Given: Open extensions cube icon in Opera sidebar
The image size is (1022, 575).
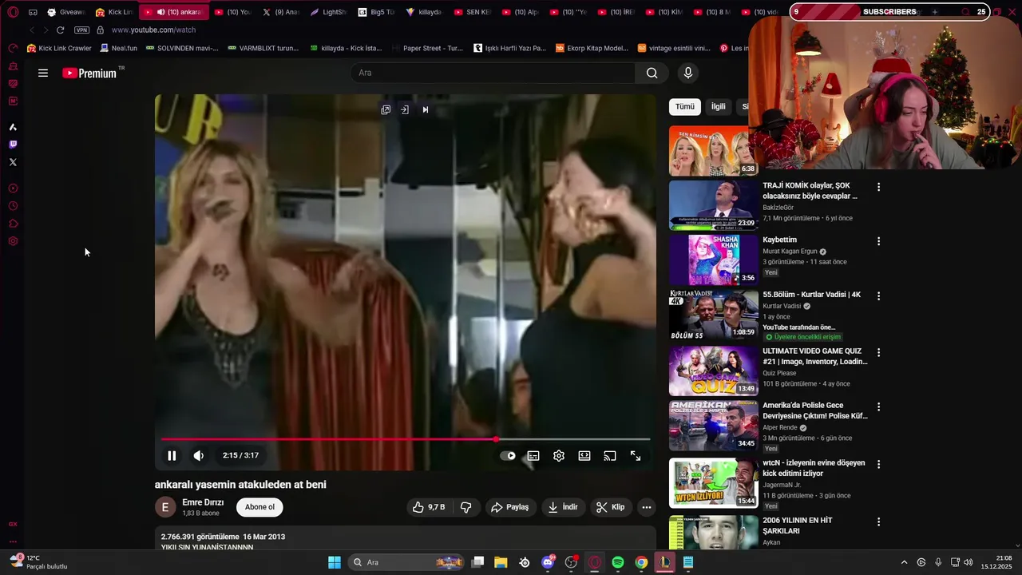Looking at the screenshot, I should [13, 224].
